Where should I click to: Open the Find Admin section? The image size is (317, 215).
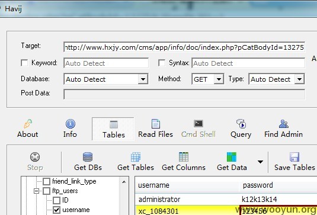[283, 129]
